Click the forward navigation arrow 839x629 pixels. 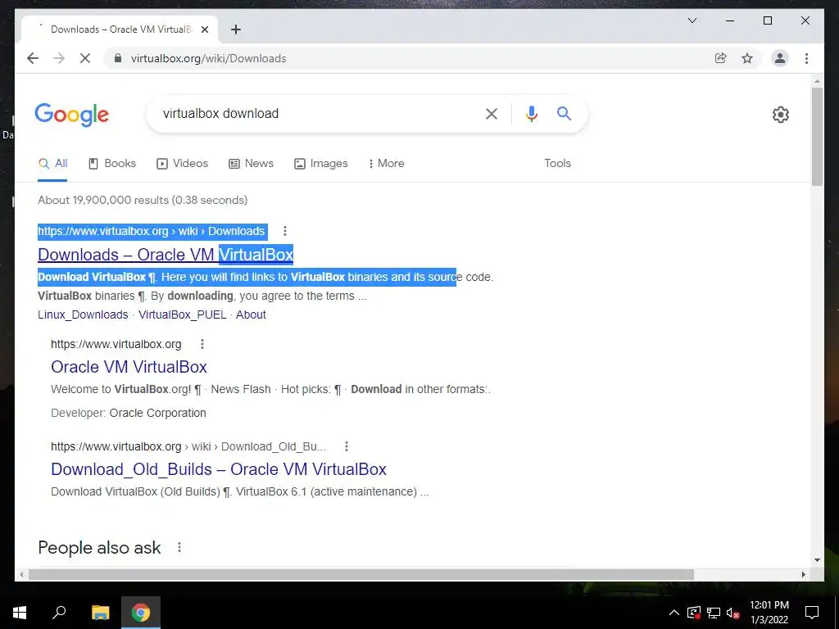(x=59, y=58)
